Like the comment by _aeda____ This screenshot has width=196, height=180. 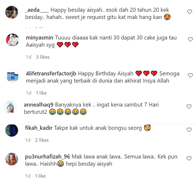point(190,12)
